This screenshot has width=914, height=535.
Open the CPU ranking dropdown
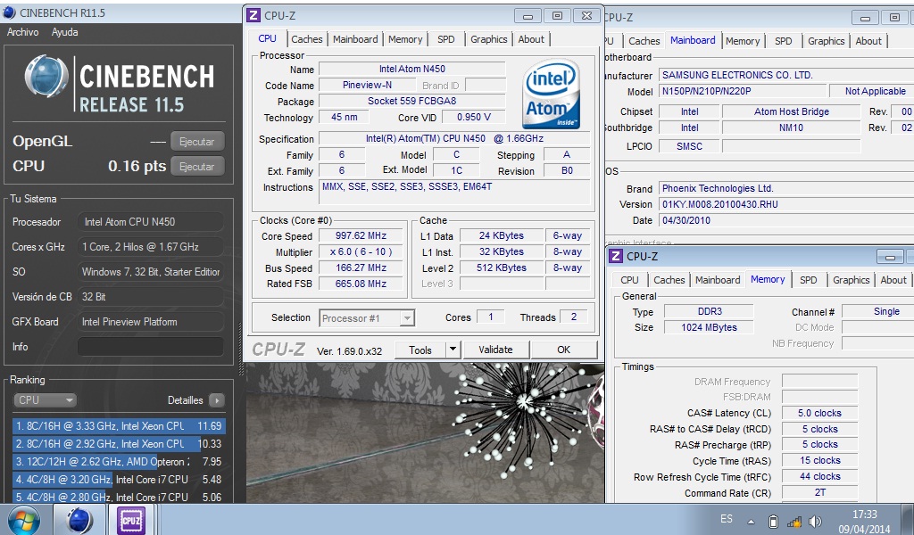coord(45,400)
